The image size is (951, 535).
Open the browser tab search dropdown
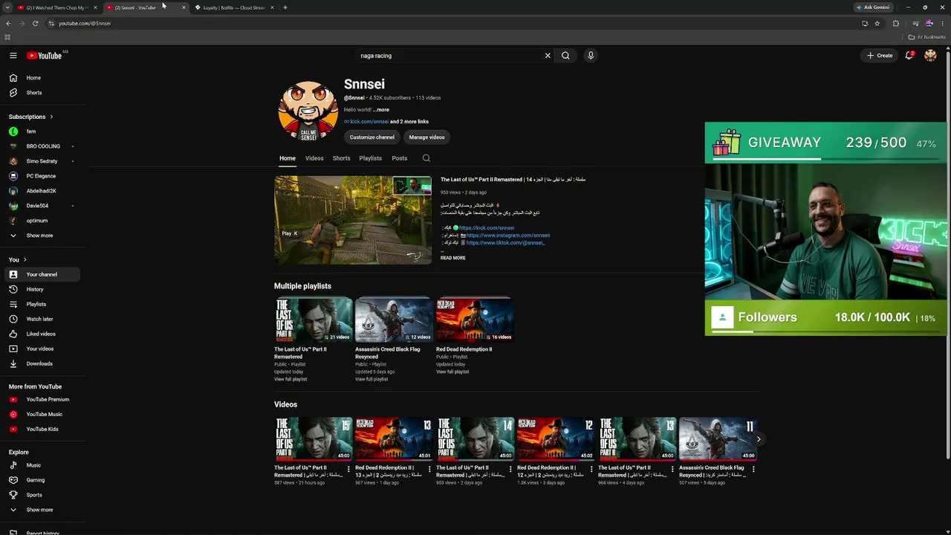[x=6, y=7]
